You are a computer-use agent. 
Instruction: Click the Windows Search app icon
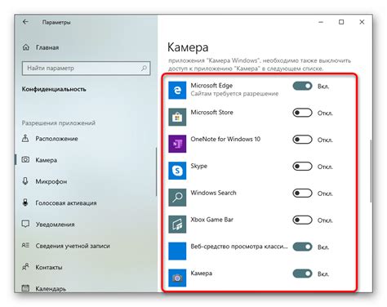pyautogui.click(x=177, y=198)
